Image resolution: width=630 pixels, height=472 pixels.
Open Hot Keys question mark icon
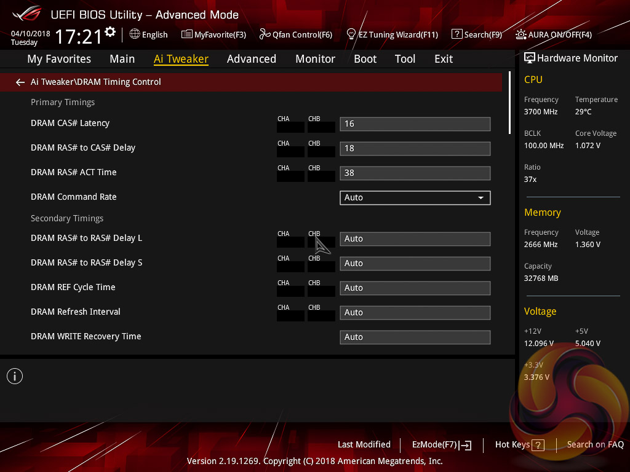[538, 445]
